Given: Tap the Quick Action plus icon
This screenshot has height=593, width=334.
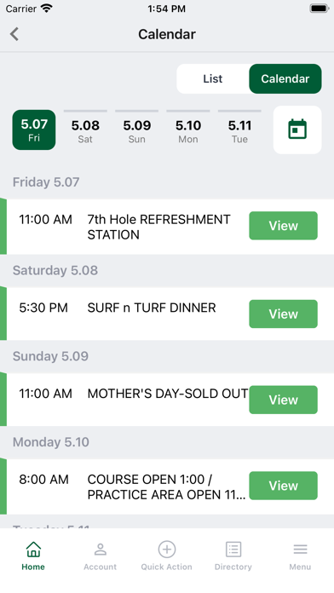Looking at the screenshot, I should [x=167, y=550].
